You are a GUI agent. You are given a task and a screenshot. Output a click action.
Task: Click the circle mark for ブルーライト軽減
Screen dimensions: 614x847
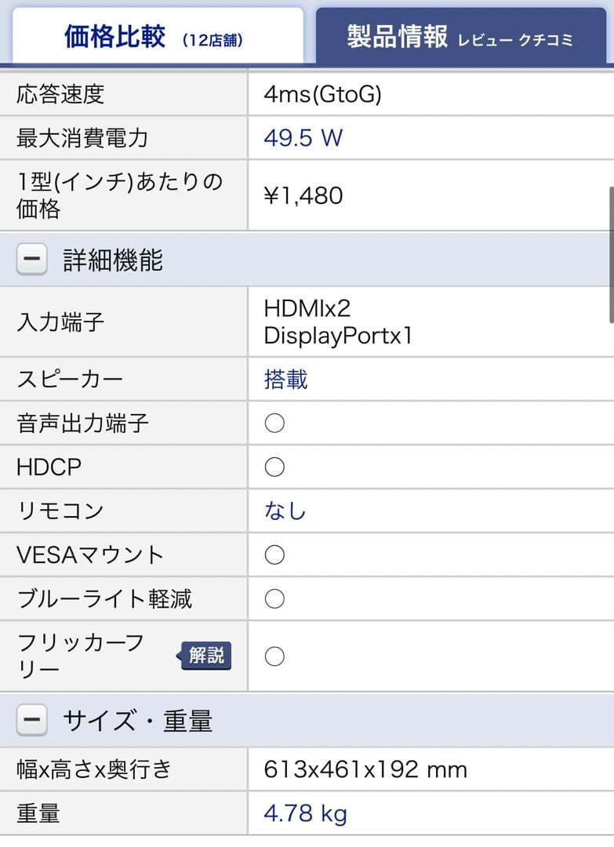click(274, 598)
